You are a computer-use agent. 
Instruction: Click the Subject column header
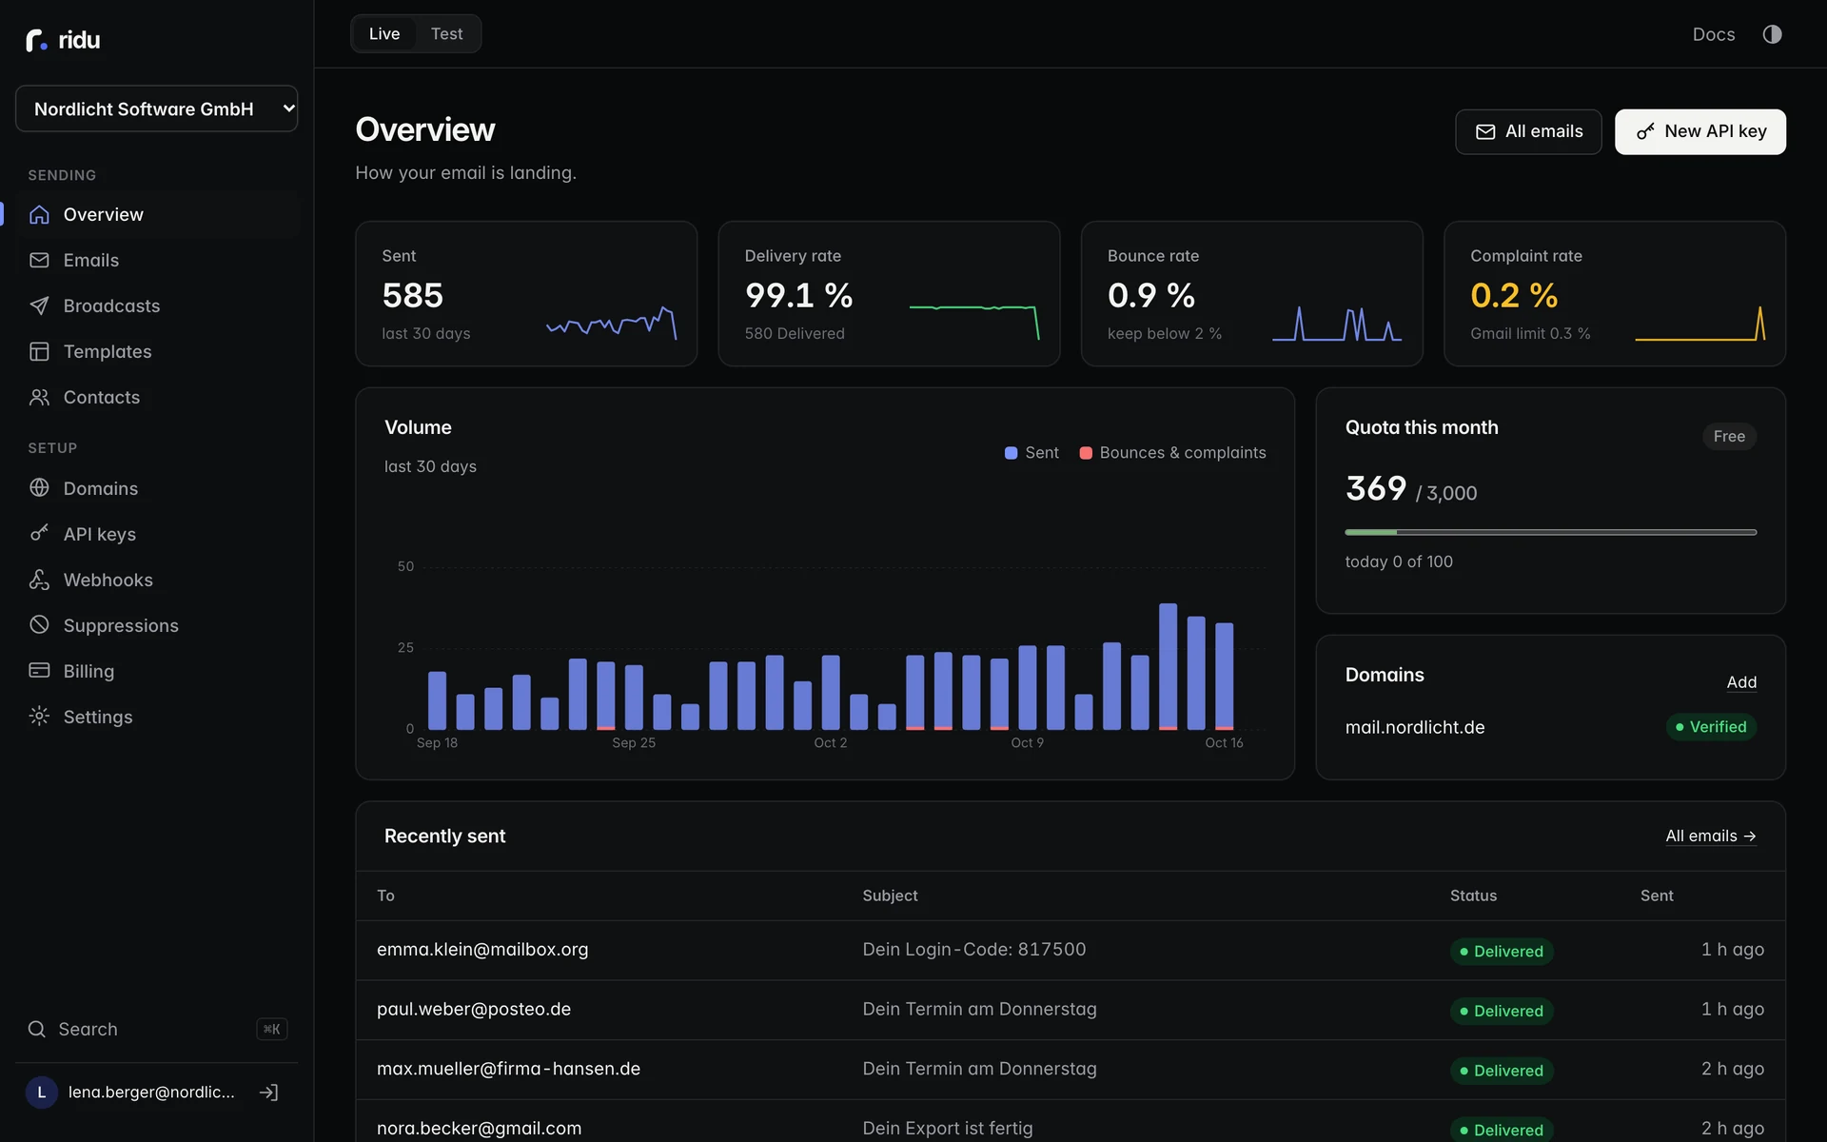tap(890, 896)
